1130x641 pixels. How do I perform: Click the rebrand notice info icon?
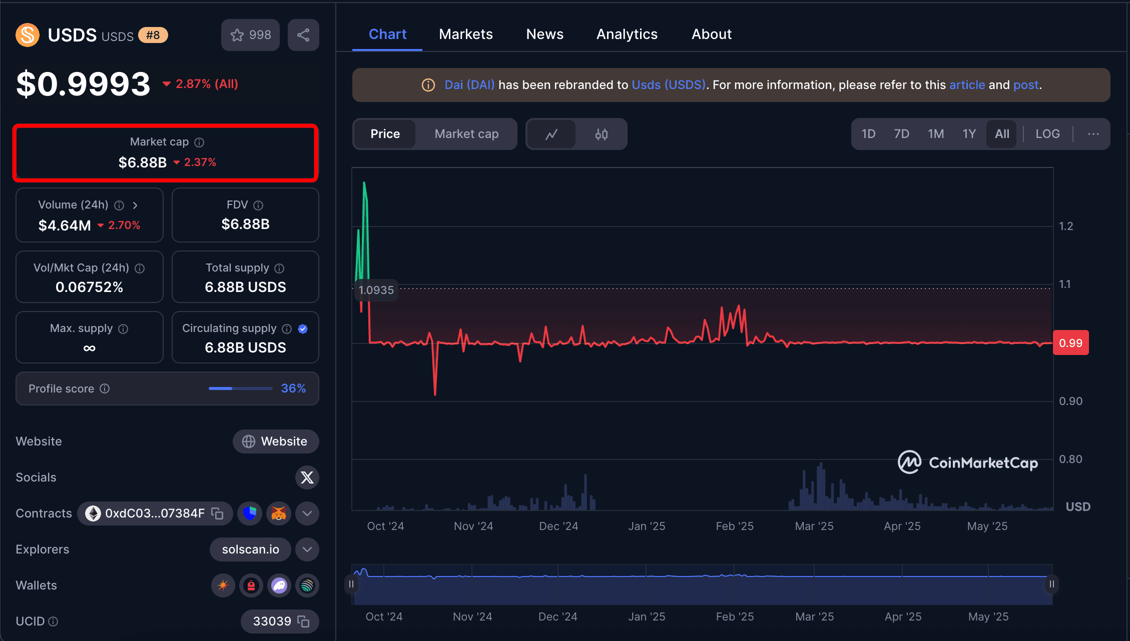tap(428, 85)
